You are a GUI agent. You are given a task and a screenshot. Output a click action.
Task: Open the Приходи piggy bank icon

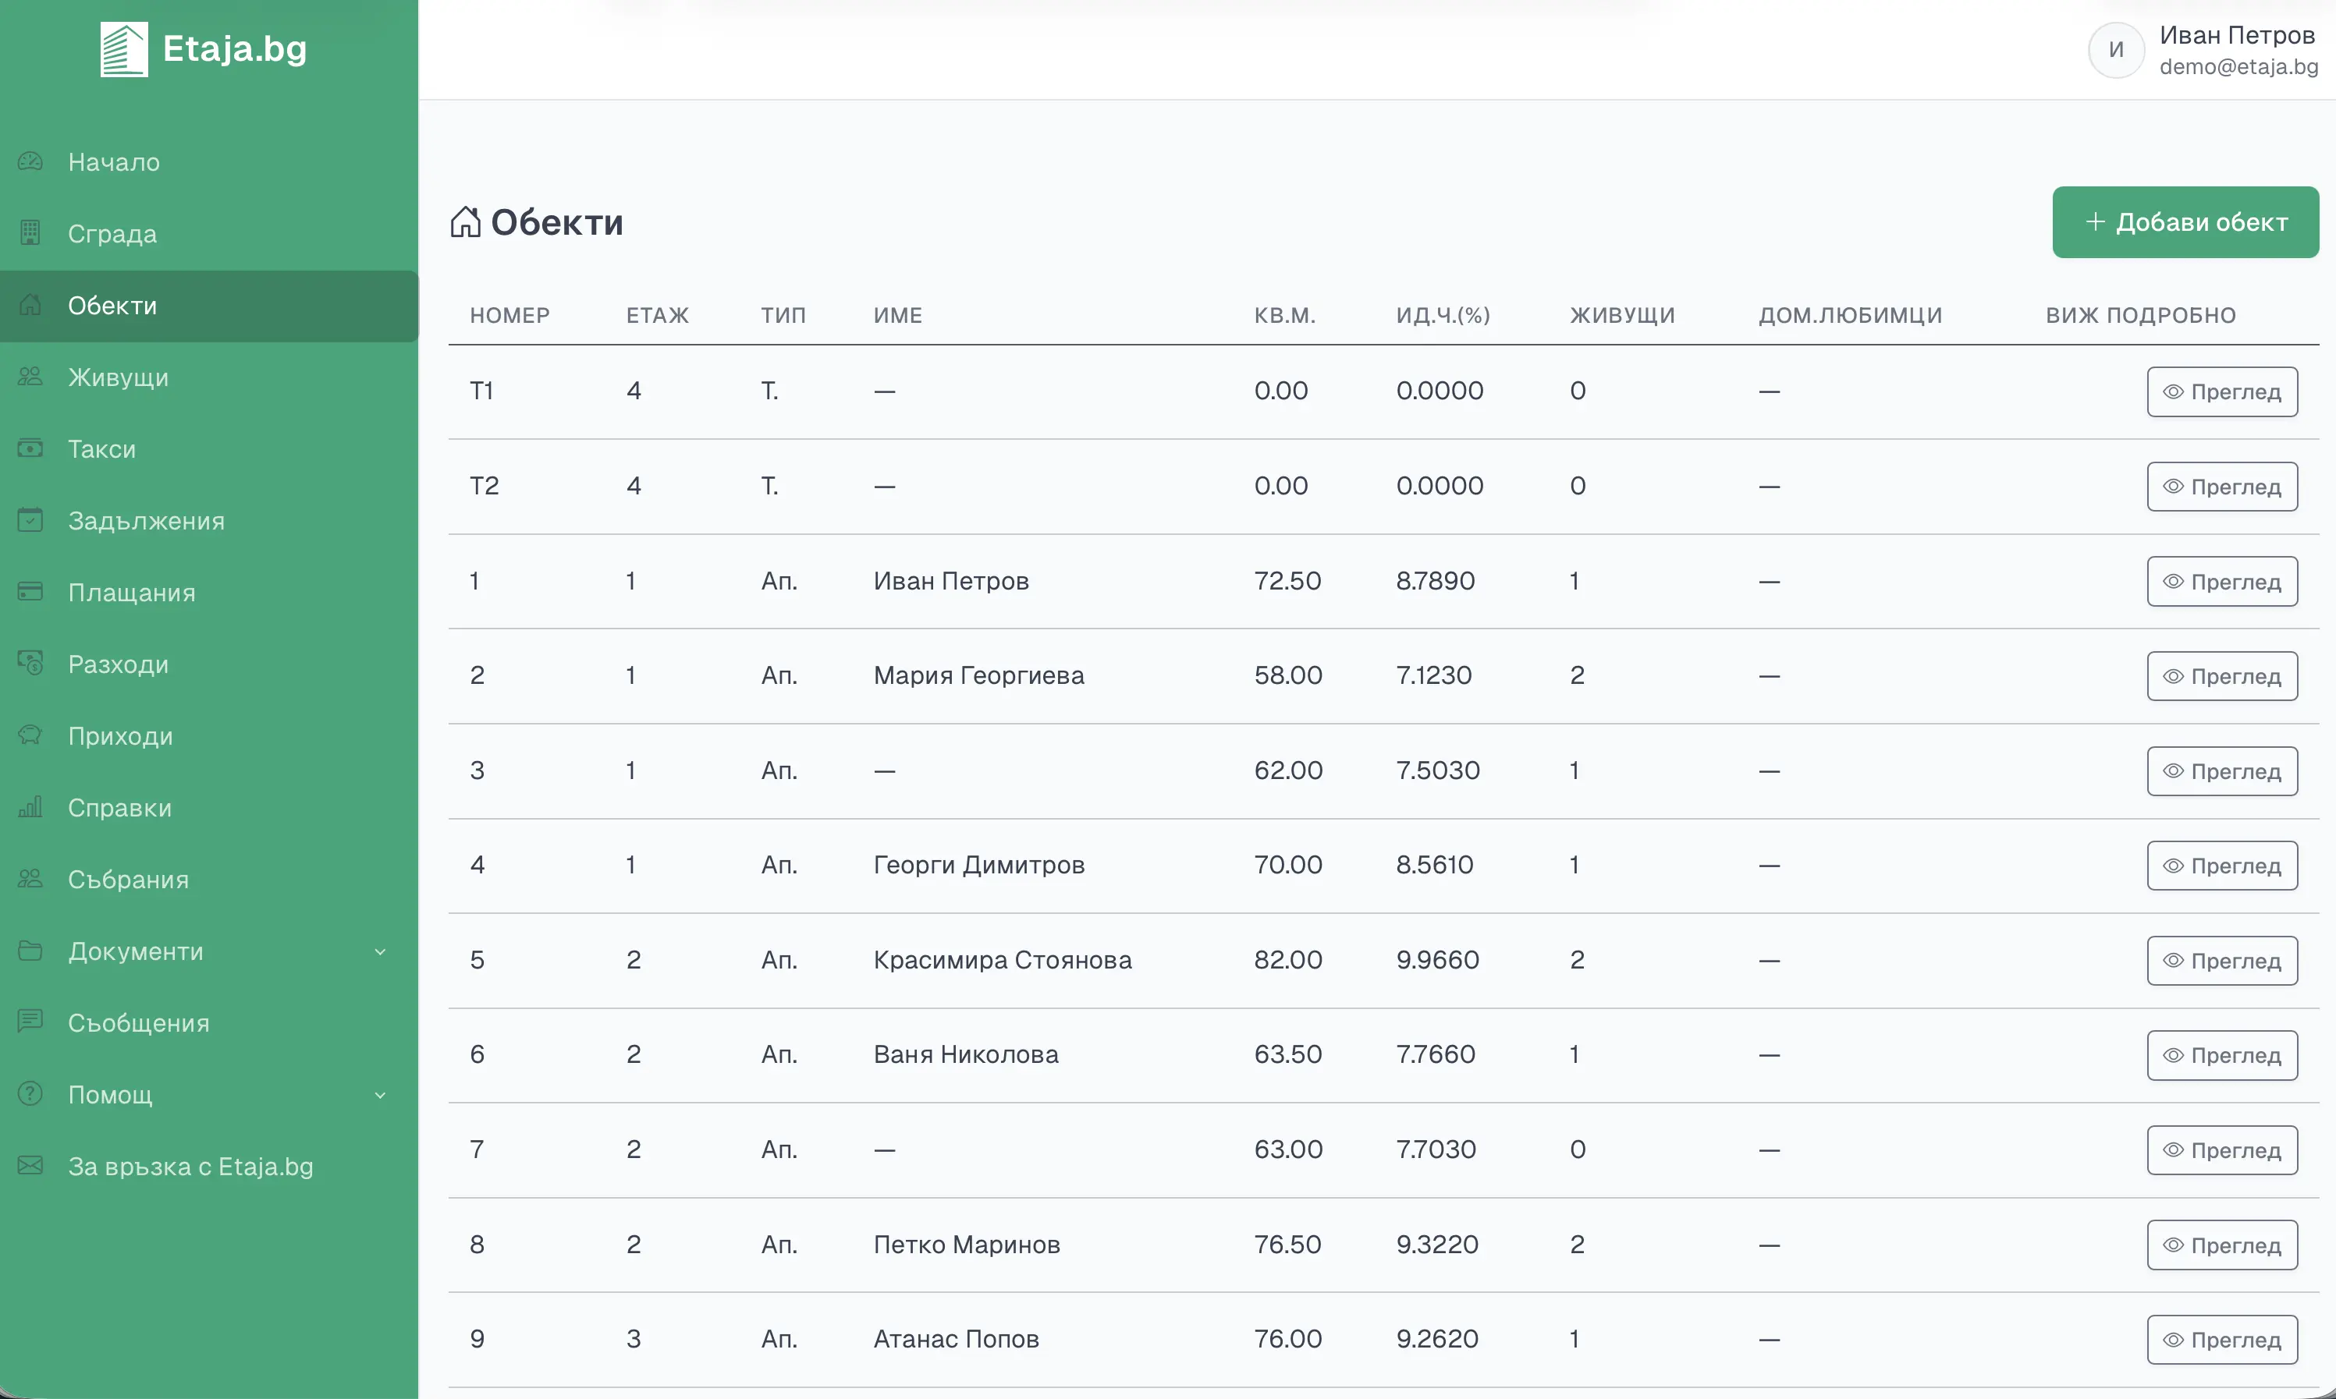(x=30, y=735)
